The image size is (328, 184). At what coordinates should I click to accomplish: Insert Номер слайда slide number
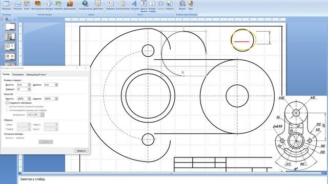coord(152,6)
